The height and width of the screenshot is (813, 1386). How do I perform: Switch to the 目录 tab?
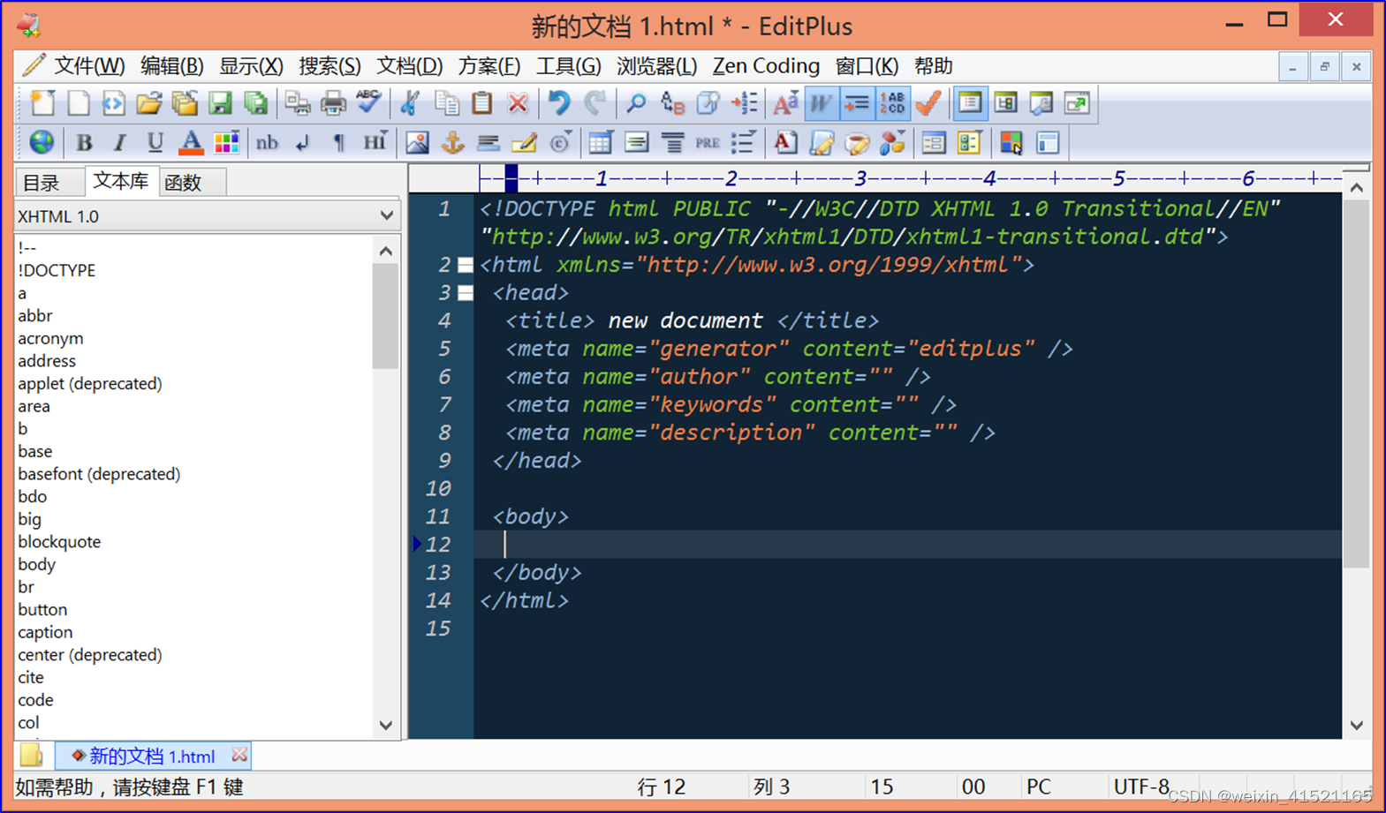pos(41,183)
